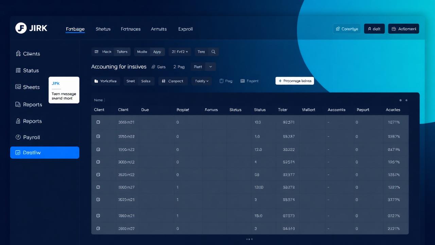Sort by the Wetlort column header
Image resolution: width=435 pixels, height=245 pixels.
pos(309,110)
